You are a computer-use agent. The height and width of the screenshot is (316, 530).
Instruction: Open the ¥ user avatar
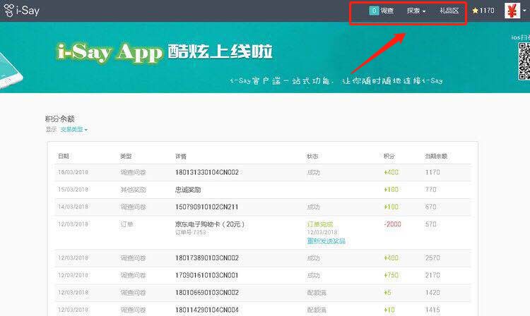click(512, 11)
